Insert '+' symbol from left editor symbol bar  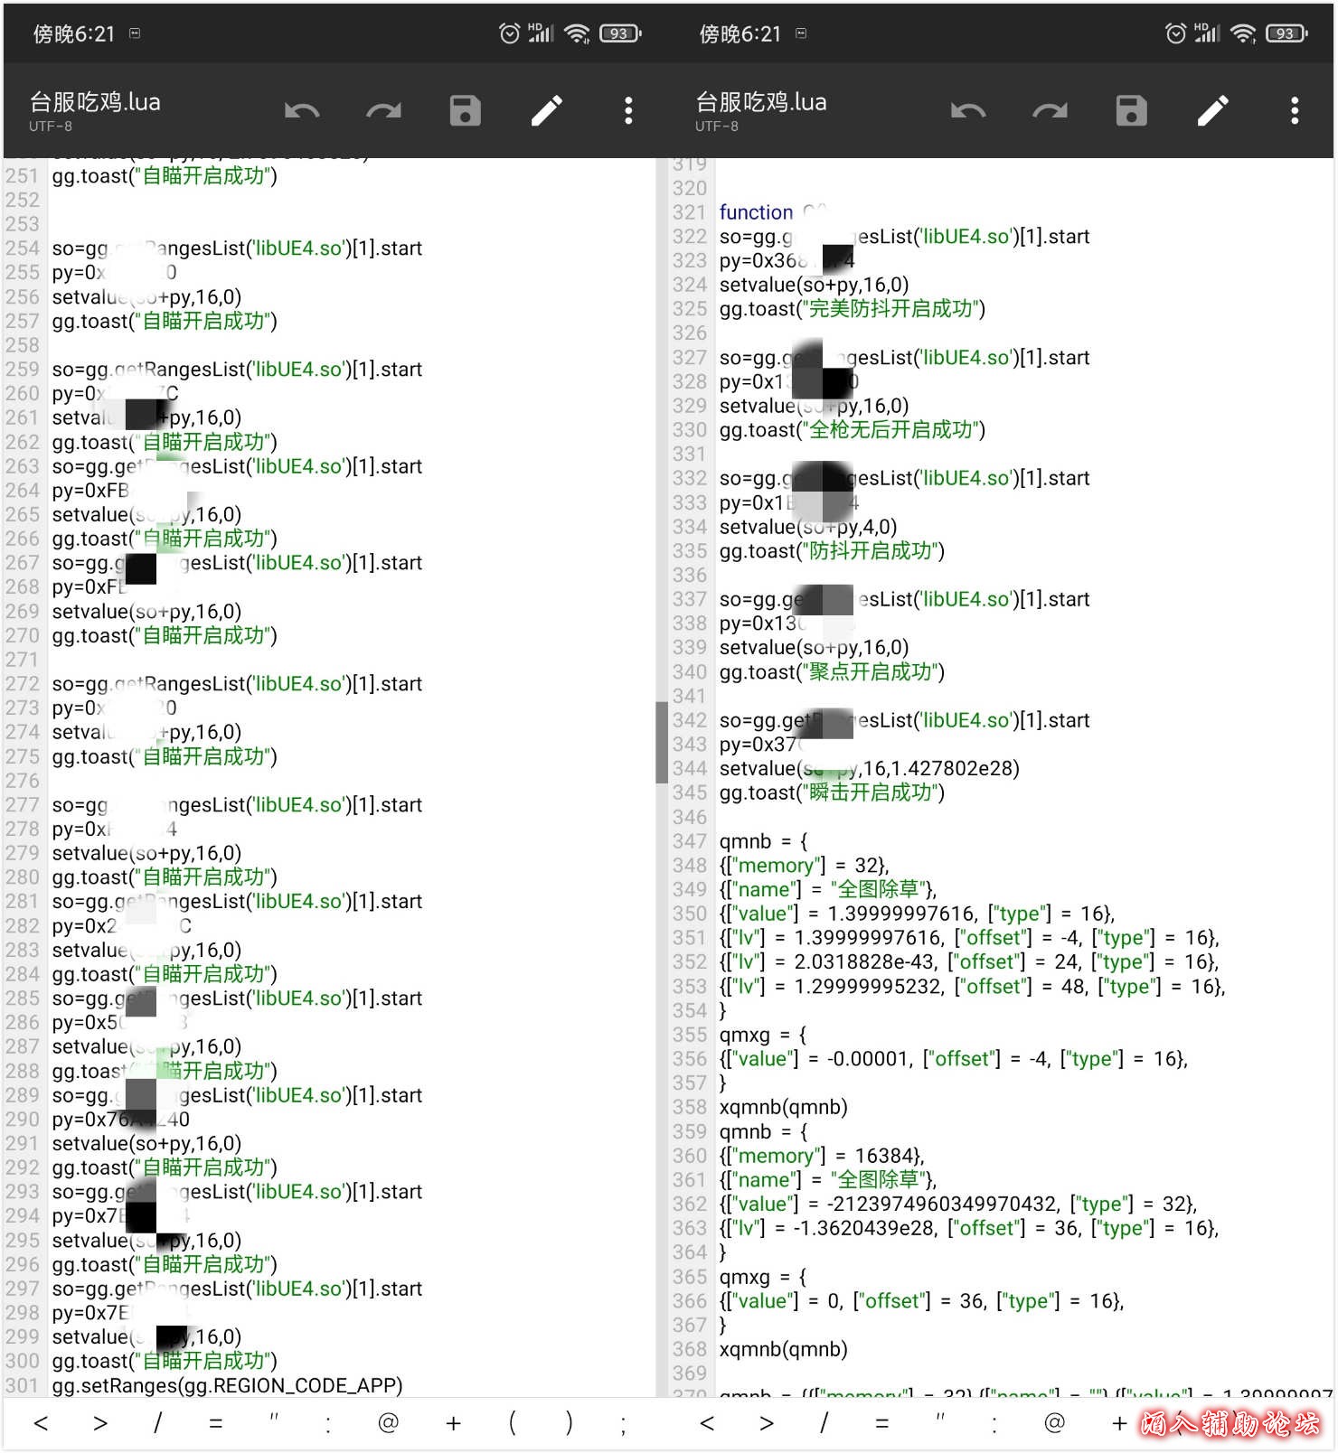pyautogui.click(x=453, y=1423)
